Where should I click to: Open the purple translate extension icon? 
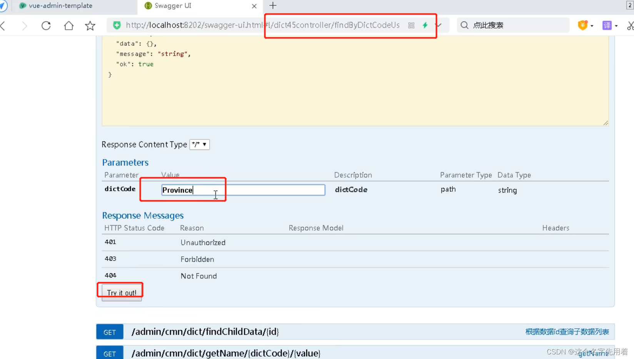pyautogui.click(x=607, y=25)
